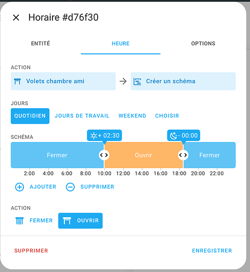Select the Quotidien day option
Image resolution: width=250 pixels, height=272 pixels.
coord(30,116)
